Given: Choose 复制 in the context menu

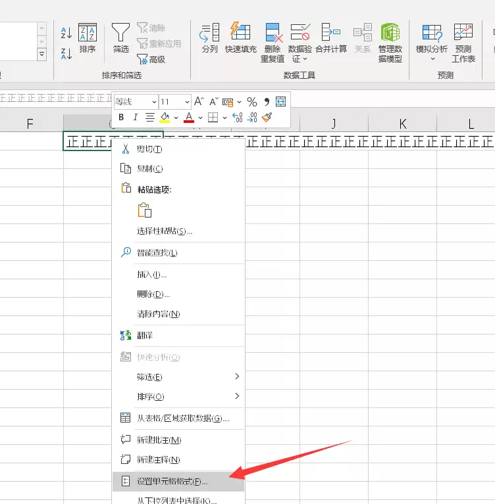Looking at the screenshot, I should 149,169.
